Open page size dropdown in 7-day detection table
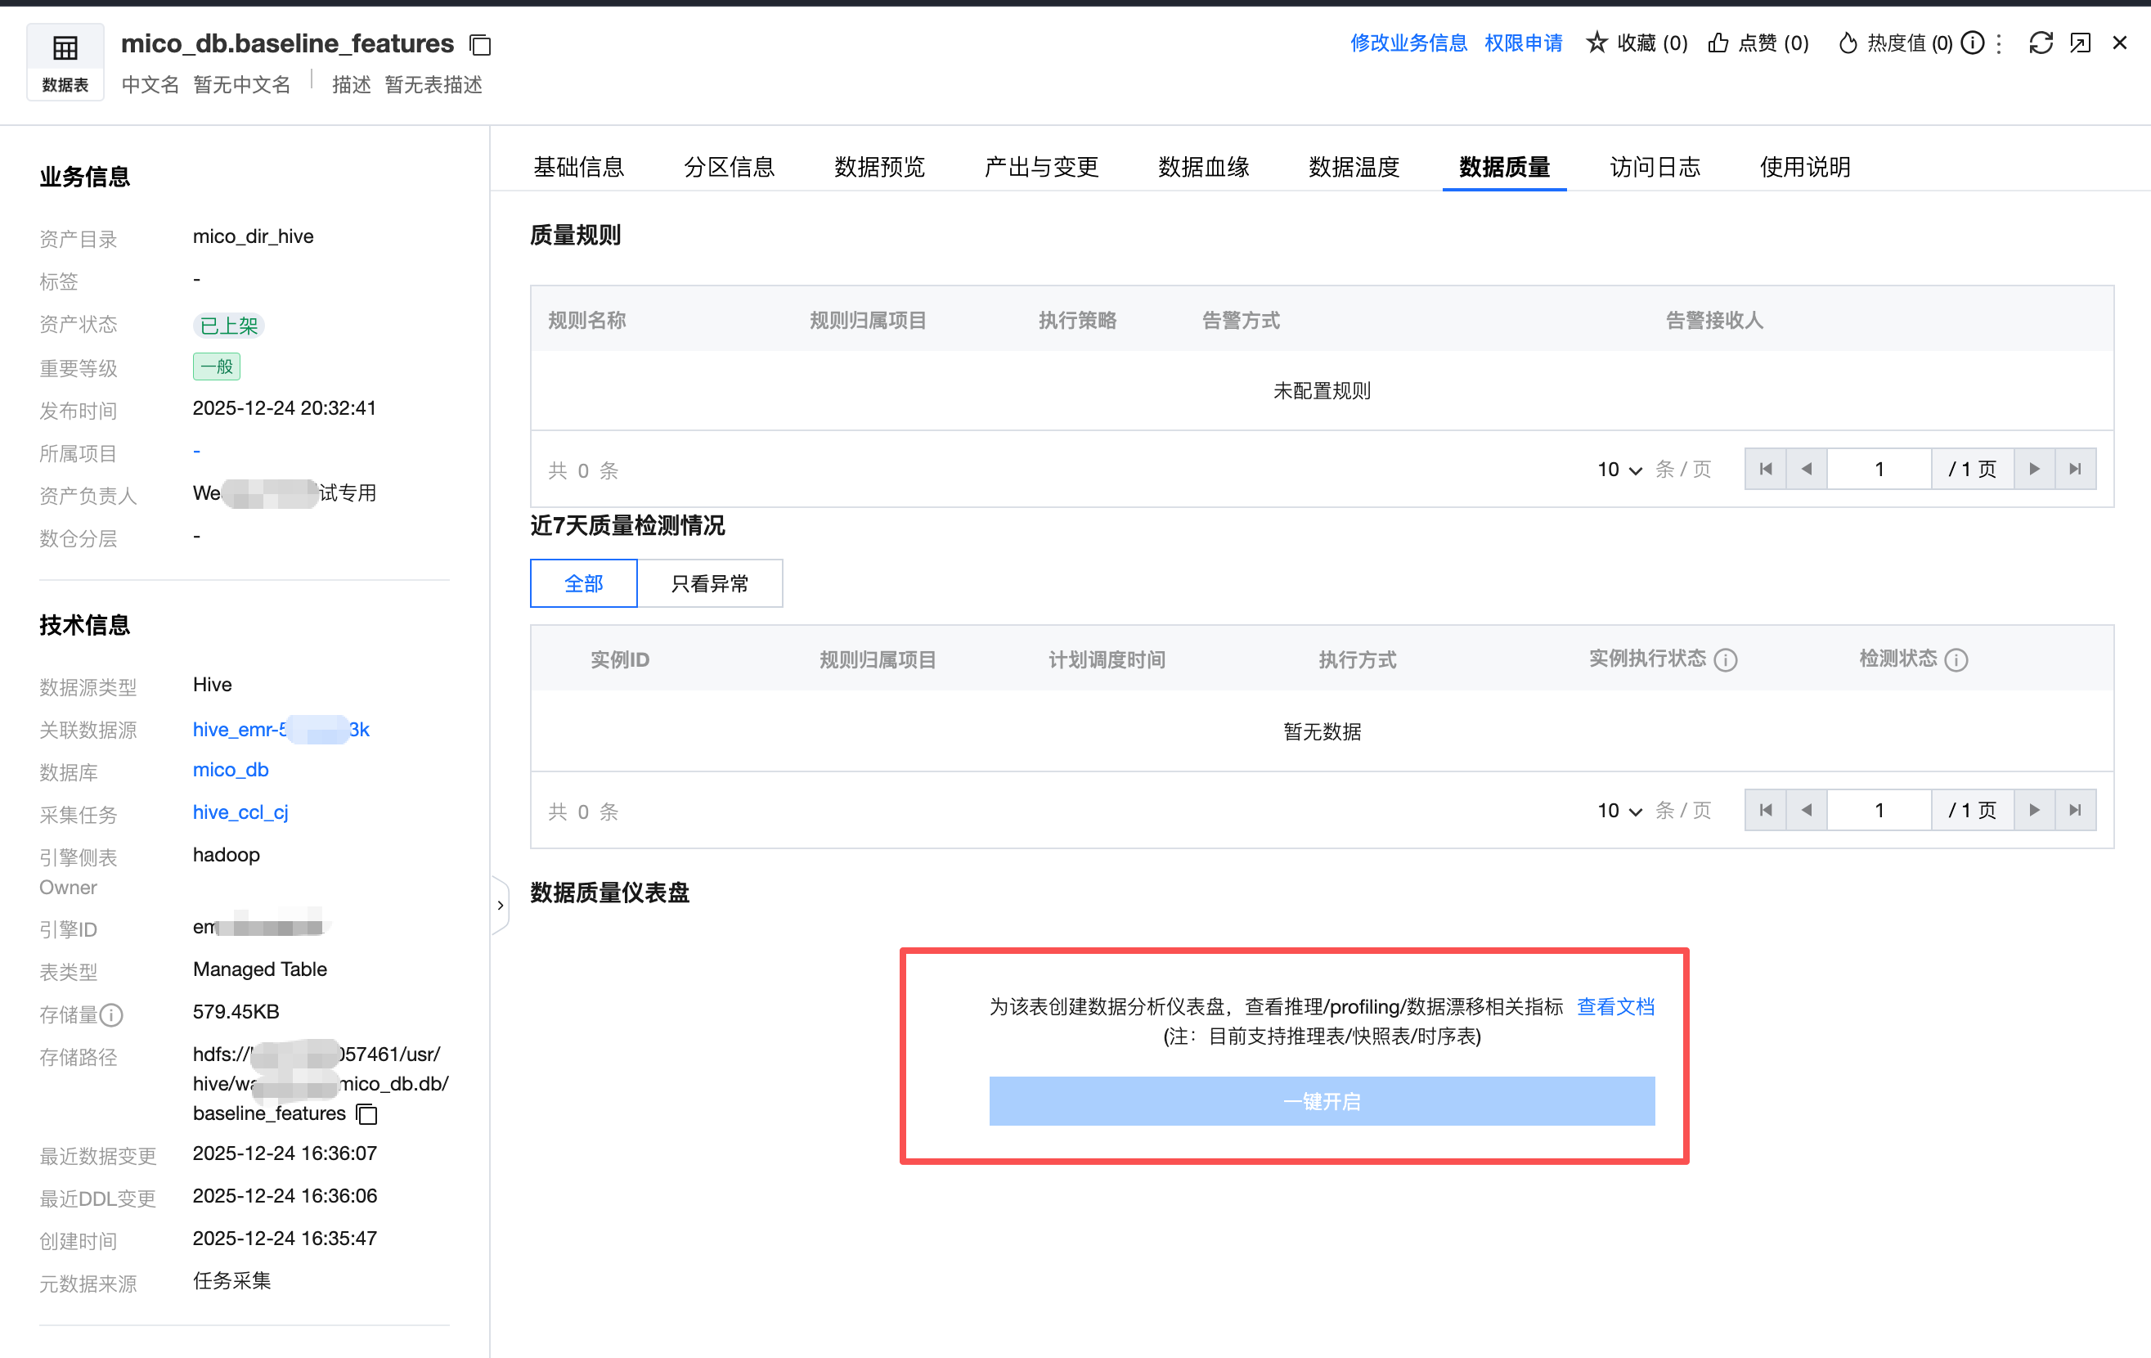Image resolution: width=2151 pixels, height=1358 pixels. [1619, 812]
